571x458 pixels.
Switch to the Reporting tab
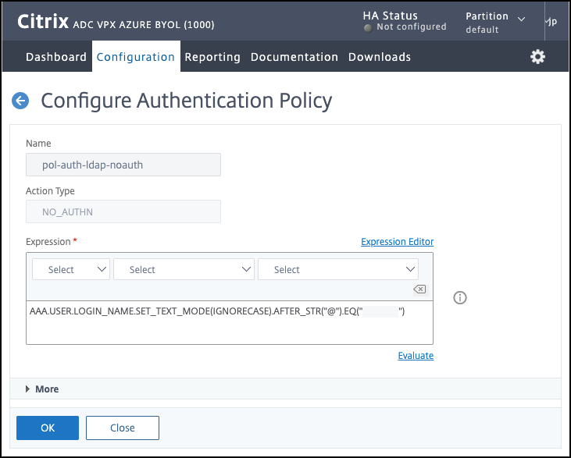pyautogui.click(x=212, y=57)
